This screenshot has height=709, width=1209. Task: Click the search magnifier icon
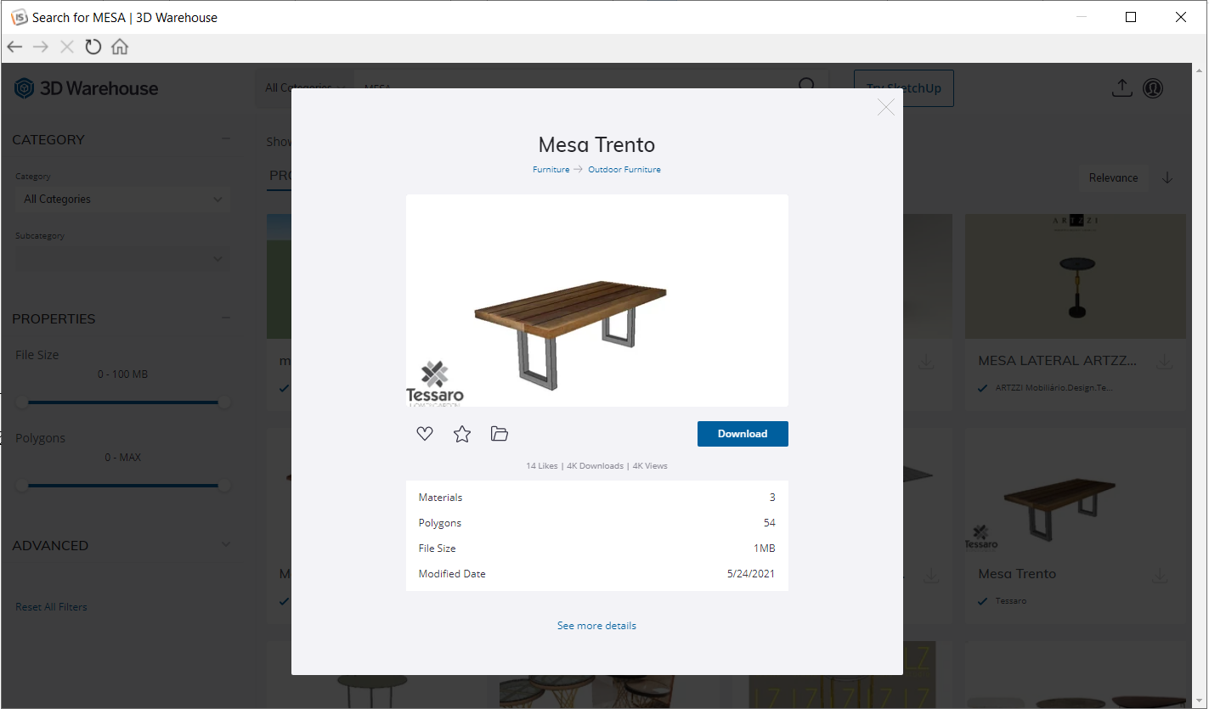(807, 87)
